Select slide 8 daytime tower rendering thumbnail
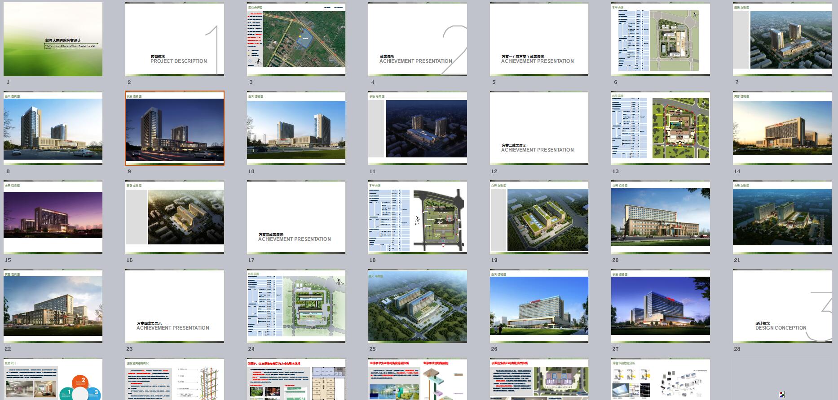 pos(53,128)
